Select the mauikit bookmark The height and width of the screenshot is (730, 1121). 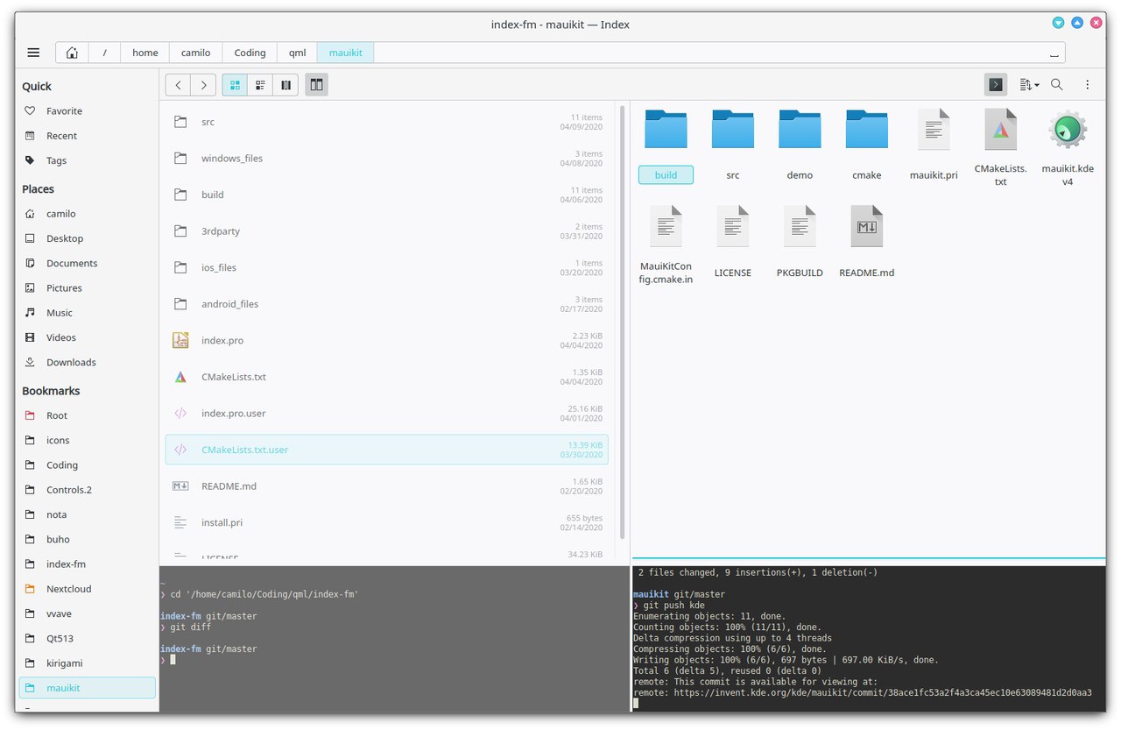[88, 688]
